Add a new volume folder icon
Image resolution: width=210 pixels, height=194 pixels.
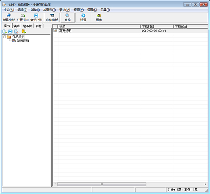tap(24, 31)
